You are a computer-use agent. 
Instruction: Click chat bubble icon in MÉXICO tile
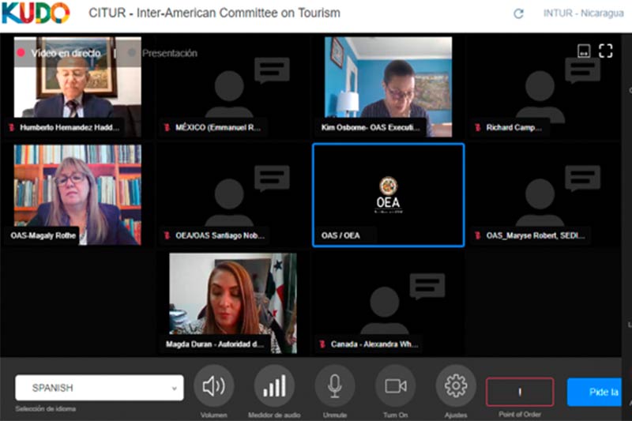272,70
